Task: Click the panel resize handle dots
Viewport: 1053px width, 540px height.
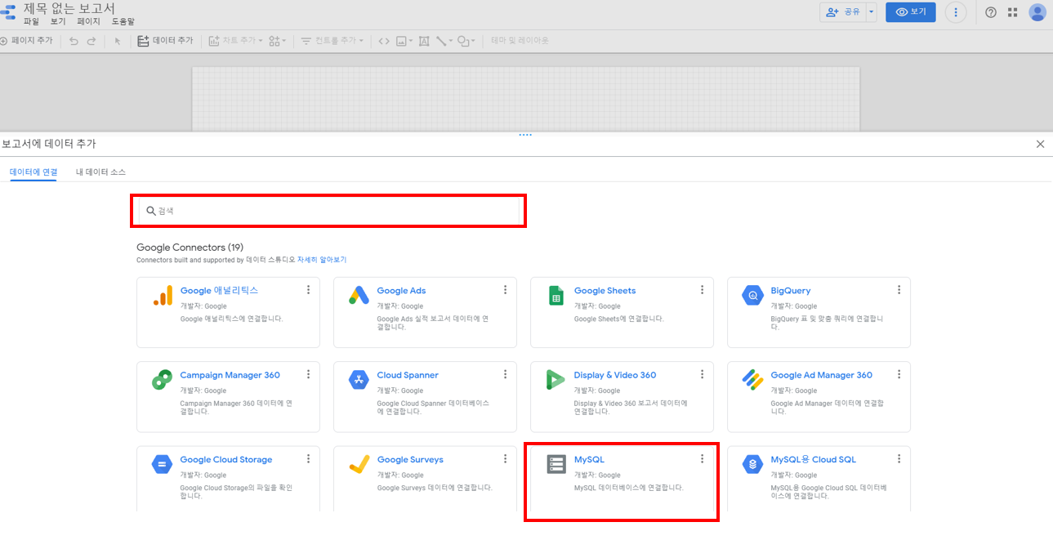Action: pyautogui.click(x=525, y=135)
